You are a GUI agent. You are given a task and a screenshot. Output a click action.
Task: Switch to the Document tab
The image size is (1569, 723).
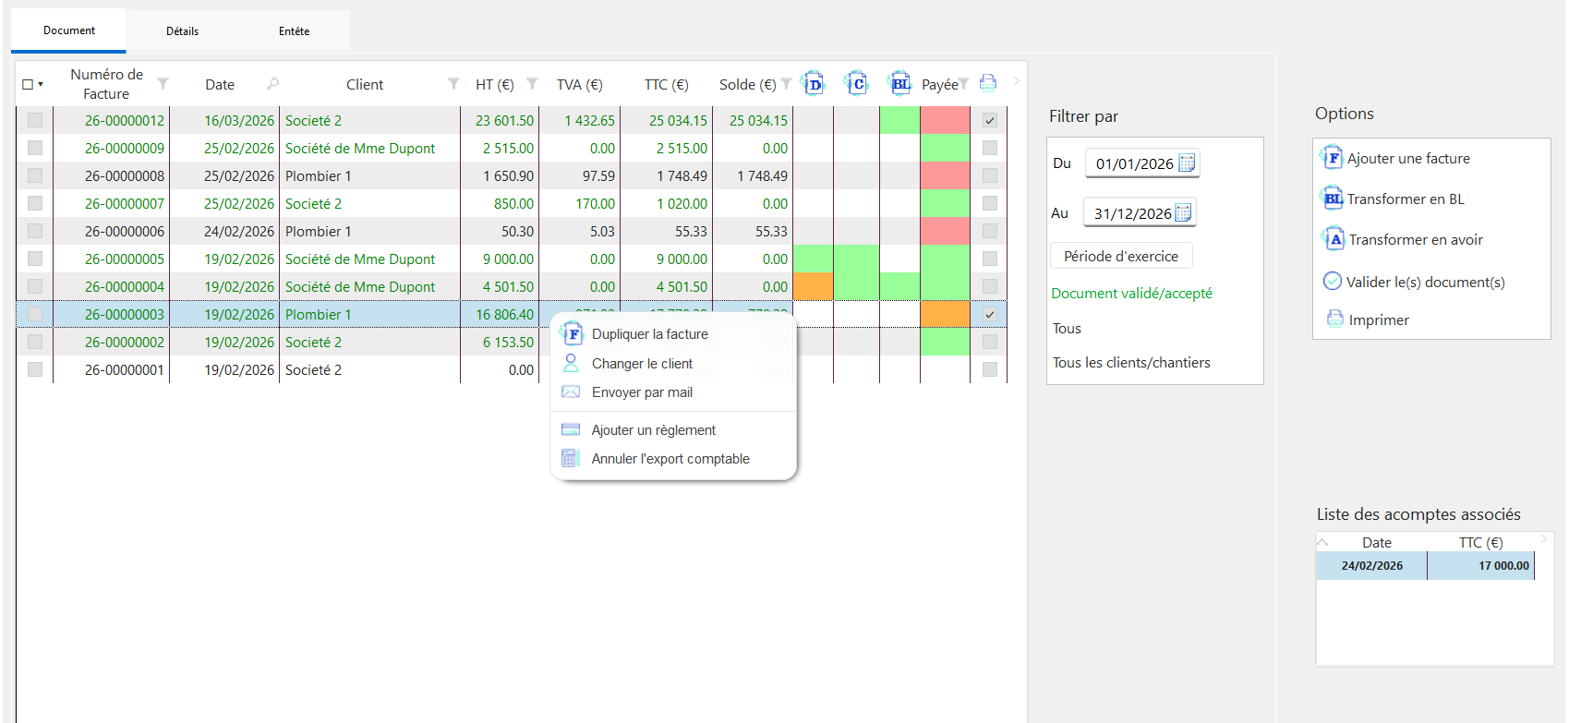tap(68, 30)
